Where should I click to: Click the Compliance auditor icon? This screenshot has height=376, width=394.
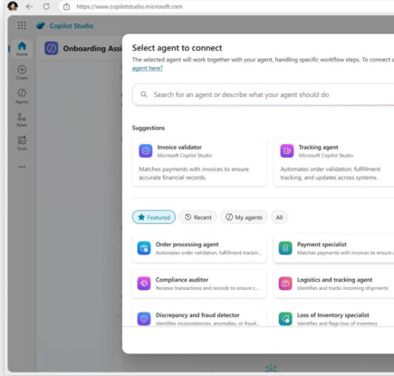click(144, 284)
